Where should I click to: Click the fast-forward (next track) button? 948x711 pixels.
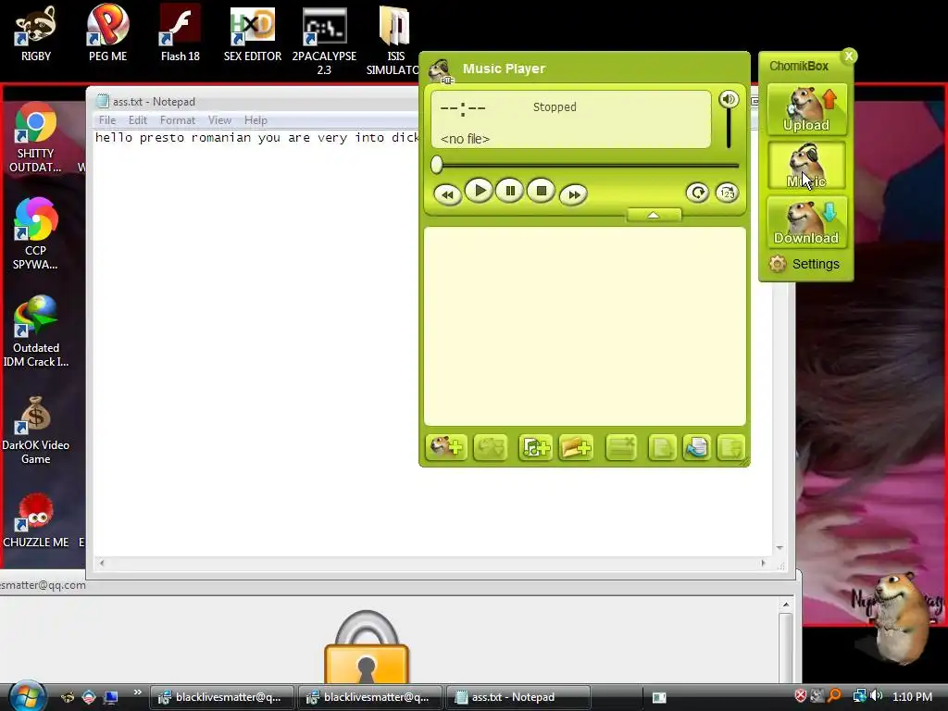pyautogui.click(x=573, y=194)
